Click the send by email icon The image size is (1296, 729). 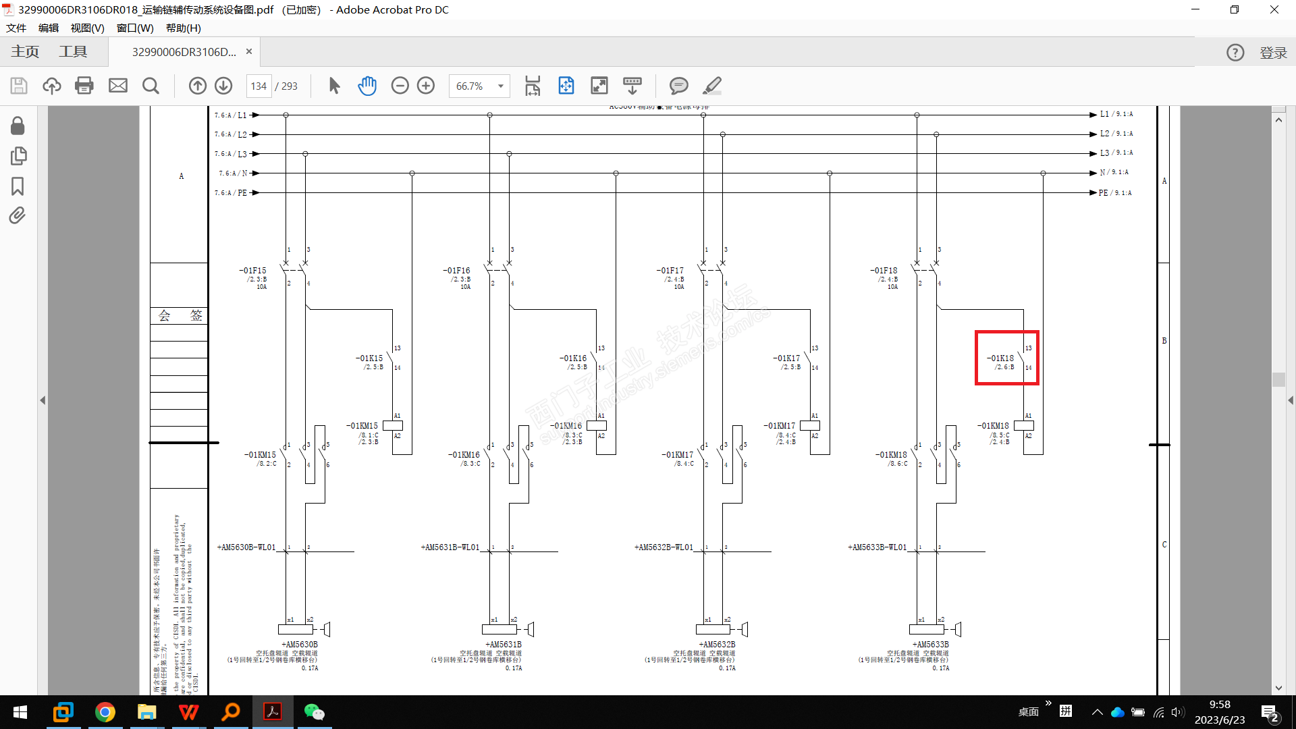(x=118, y=86)
